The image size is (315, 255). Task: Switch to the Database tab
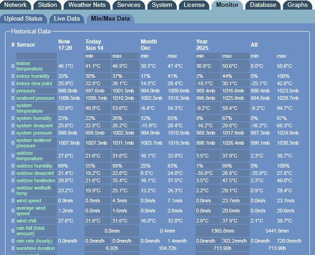[263, 5]
